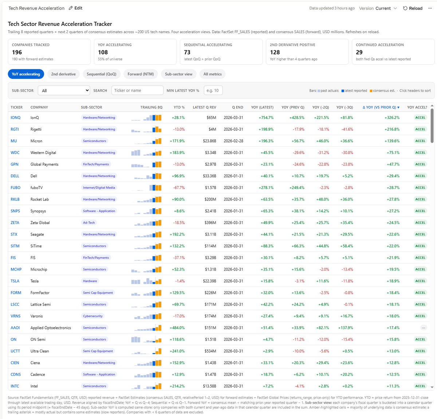Open the Forward (NTM) tab

tap(141, 74)
